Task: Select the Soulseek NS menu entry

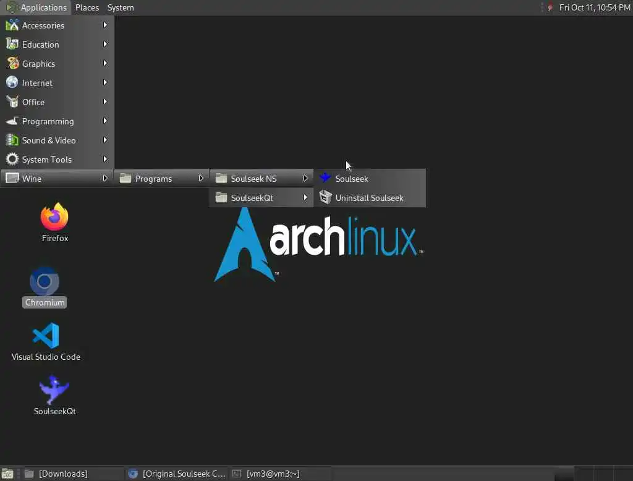Action: 261,178
